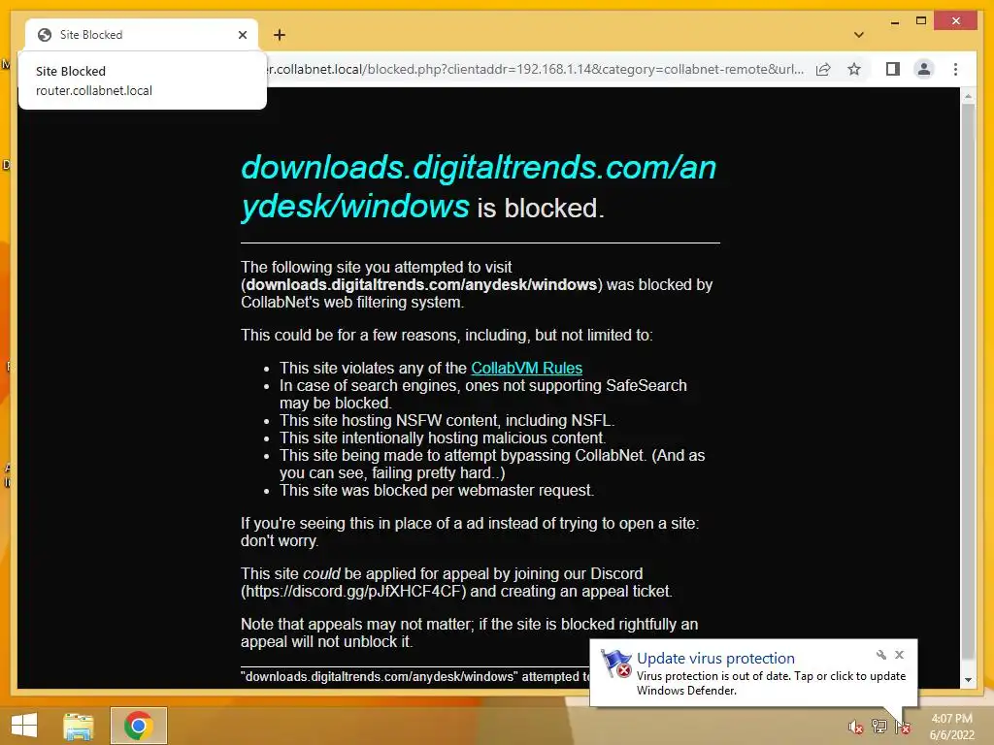
Task: Maximize the Chrome window
Action: point(921,21)
